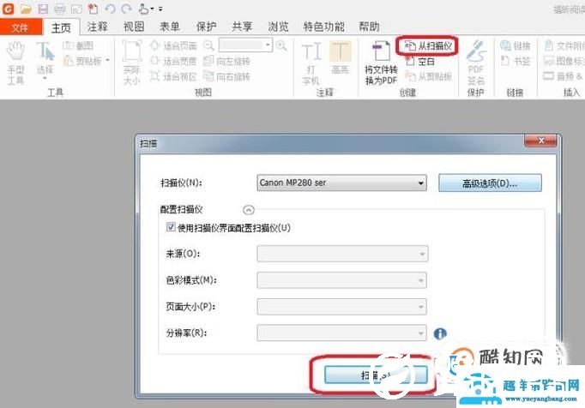585x408 pixels.
Task: Create PDF 从扫描仪
Action: pos(428,46)
